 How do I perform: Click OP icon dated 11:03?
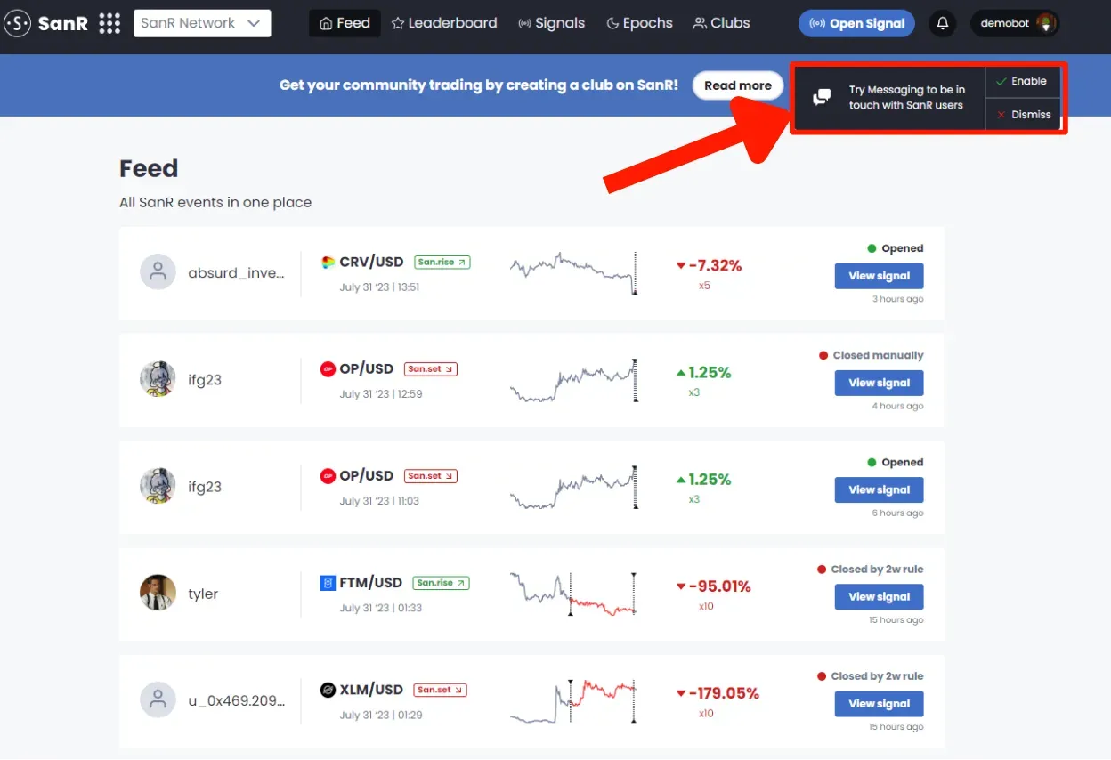328,475
